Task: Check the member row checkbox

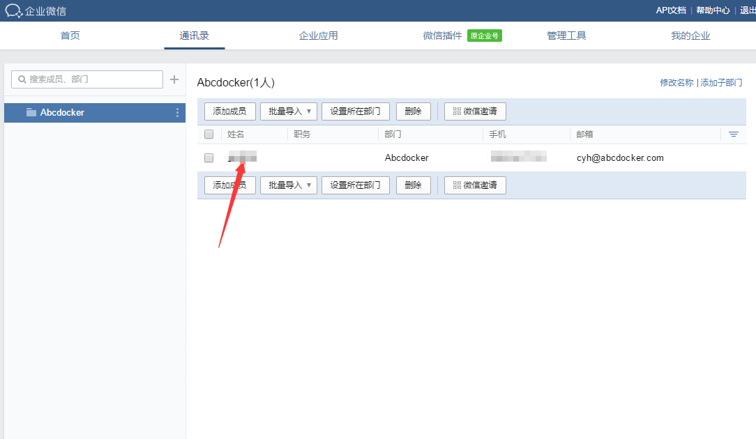Action: point(209,158)
